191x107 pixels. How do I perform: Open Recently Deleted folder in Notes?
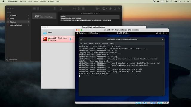point(18,25)
